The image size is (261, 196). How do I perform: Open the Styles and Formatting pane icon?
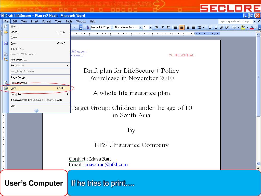pos(88,27)
